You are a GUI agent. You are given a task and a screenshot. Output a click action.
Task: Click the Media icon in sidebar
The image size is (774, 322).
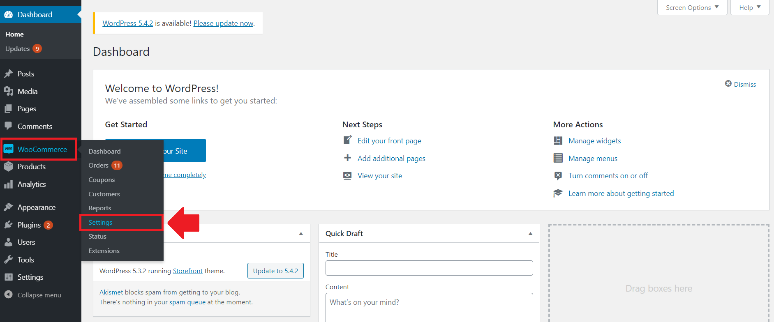(x=8, y=91)
